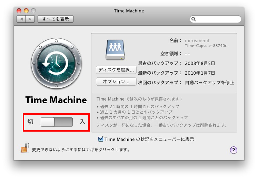This screenshot has height=181, width=258.
Task: Click the open padlock icon
Action: pos(25,148)
